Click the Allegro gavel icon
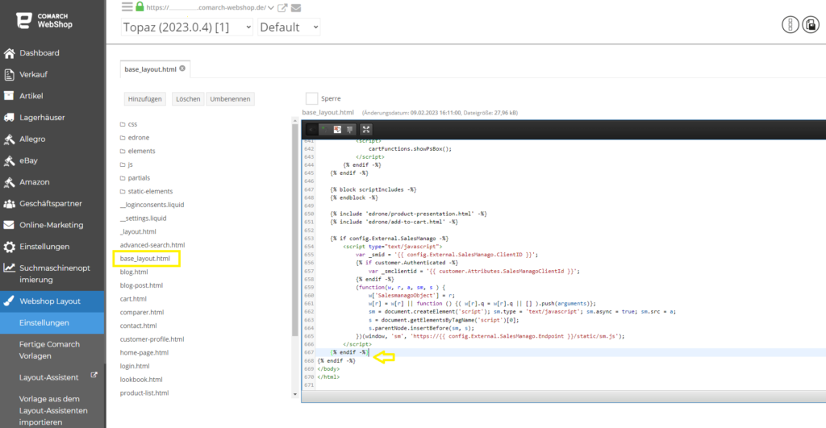The width and height of the screenshot is (826, 428). coord(9,139)
